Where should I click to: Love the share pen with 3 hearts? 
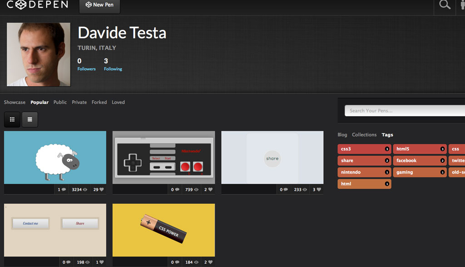coord(319,189)
